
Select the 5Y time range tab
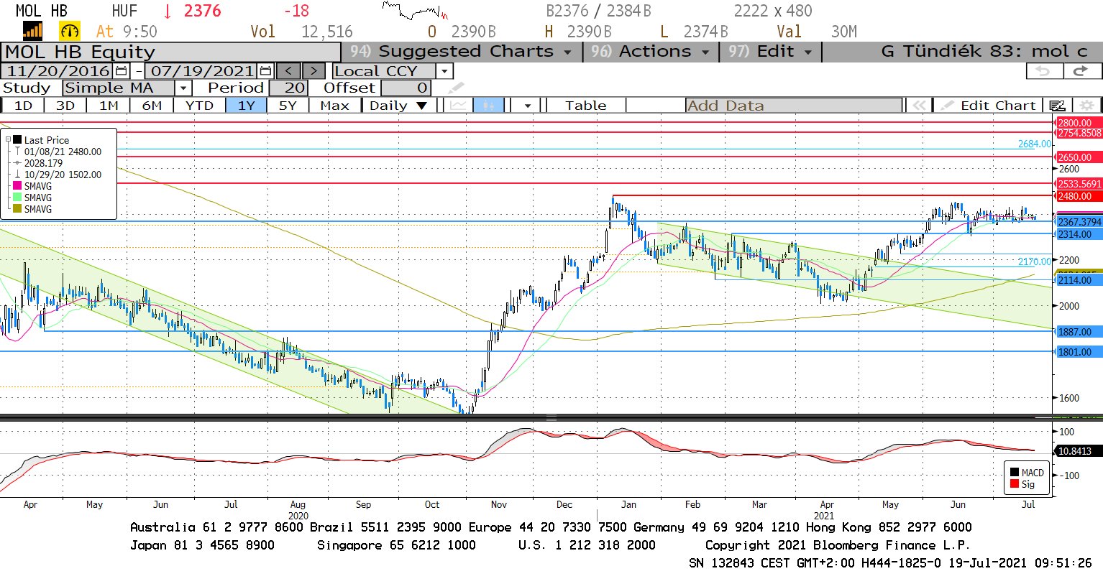click(x=287, y=106)
